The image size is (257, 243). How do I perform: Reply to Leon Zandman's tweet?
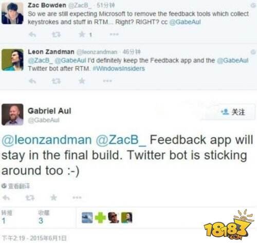pos(32,81)
